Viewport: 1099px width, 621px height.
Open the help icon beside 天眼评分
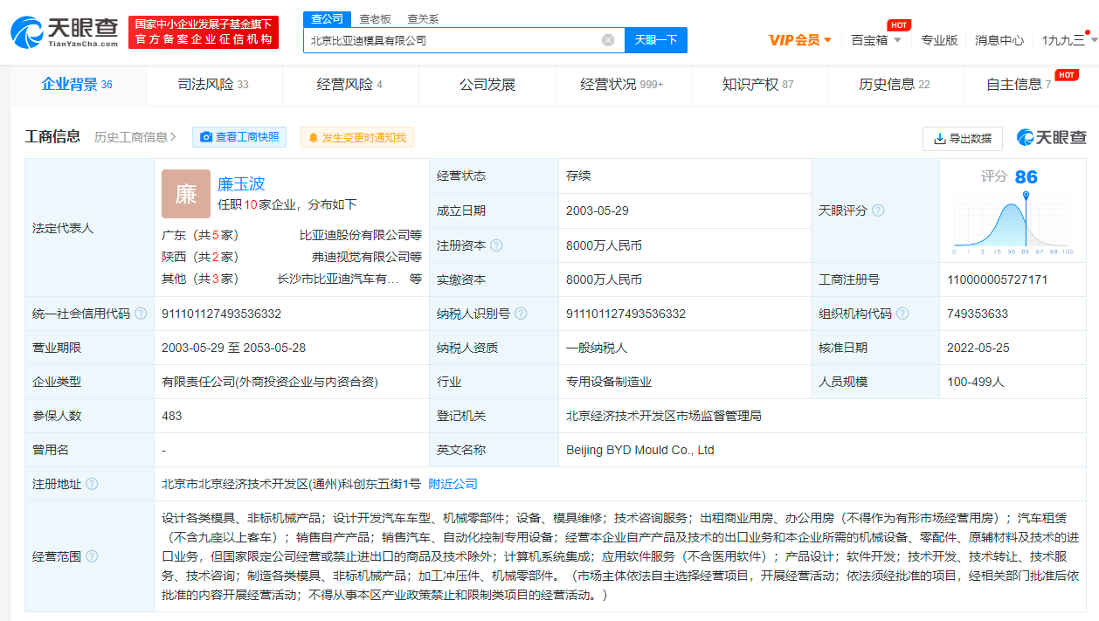pyautogui.click(x=878, y=210)
